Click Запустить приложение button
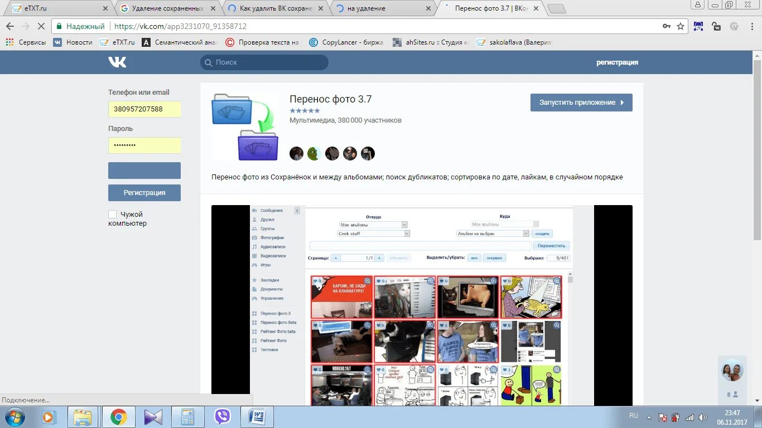The width and height of the screenshot is (762, 428). tap(581, 103)
